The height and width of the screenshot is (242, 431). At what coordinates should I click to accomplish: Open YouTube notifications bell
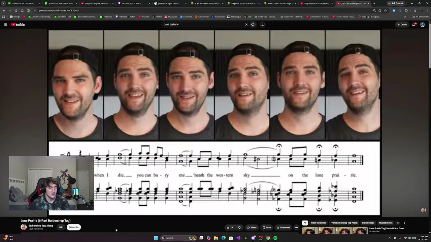tap(414, 25)
